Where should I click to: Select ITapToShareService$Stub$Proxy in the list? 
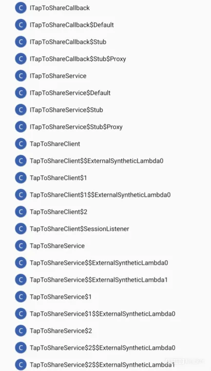click(x=76, y=127)
